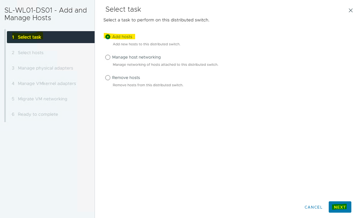
Task: Open step 1 Select task
Action: point(51,37)
